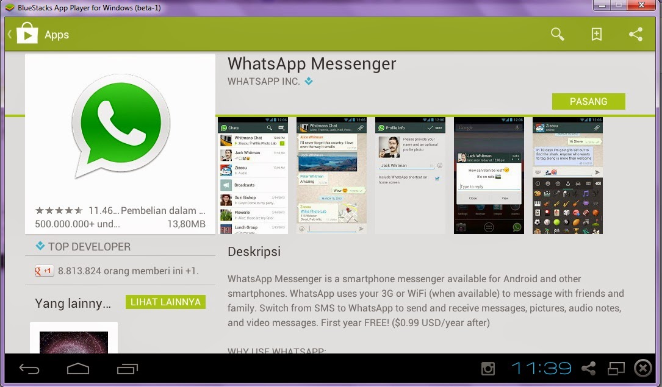Viewport: 662px width, 387px height.
Task: Click the share icon in bottom bar
Action: tap(589, 369)
